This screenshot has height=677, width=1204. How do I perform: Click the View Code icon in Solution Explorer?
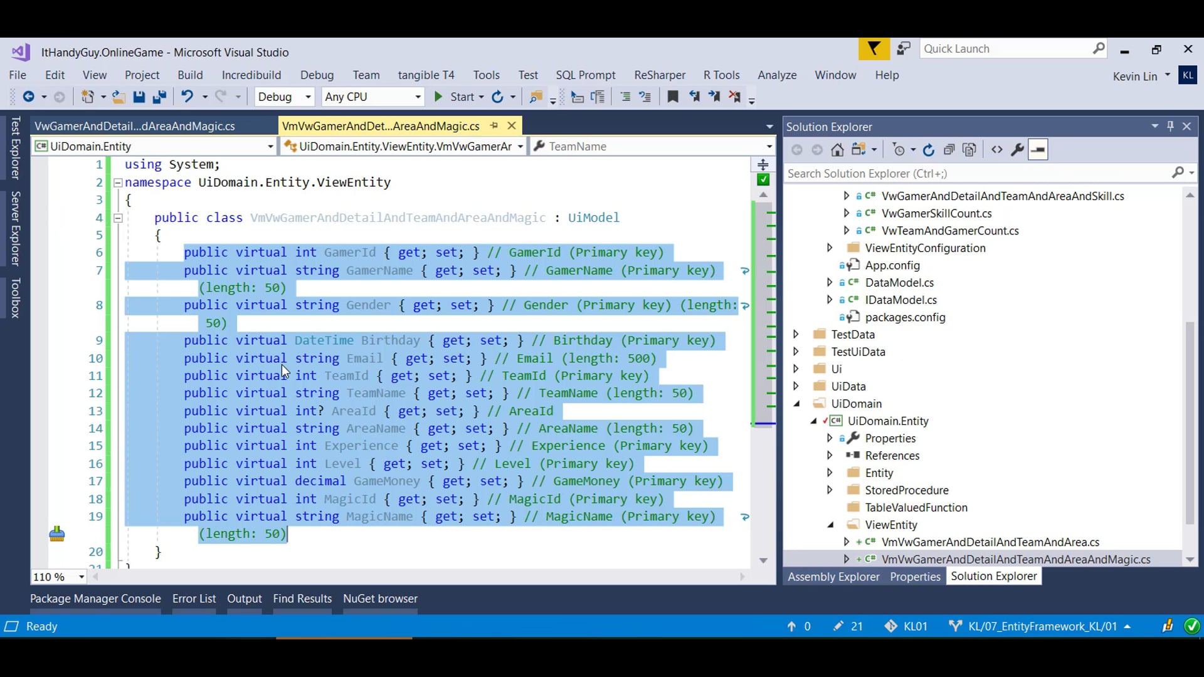tap(996, 150)
